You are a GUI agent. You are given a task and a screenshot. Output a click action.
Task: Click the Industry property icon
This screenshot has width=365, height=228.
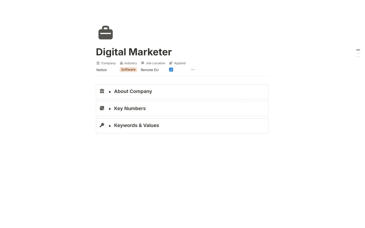click(121, 63)
